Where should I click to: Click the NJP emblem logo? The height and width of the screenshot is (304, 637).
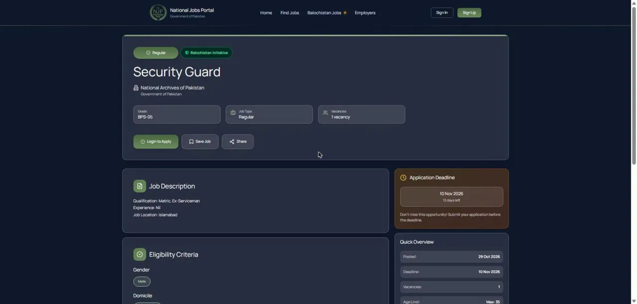[x=158, y=12]
